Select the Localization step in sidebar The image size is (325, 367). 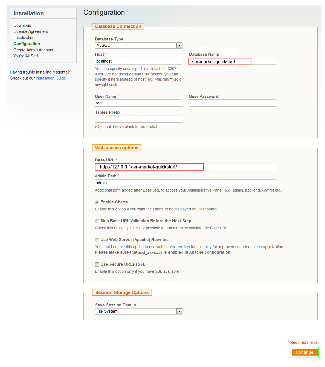[x=24, y=38]
